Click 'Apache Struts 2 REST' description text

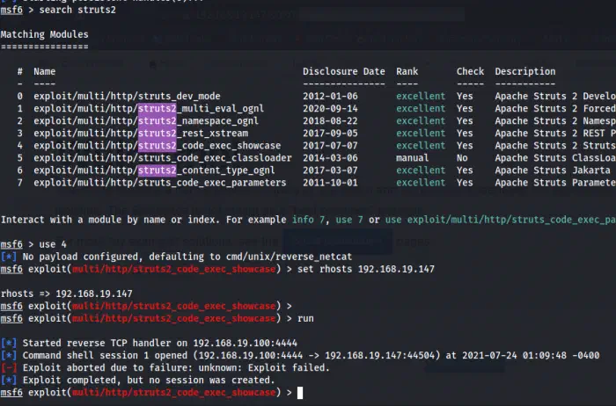coord(550,133)
